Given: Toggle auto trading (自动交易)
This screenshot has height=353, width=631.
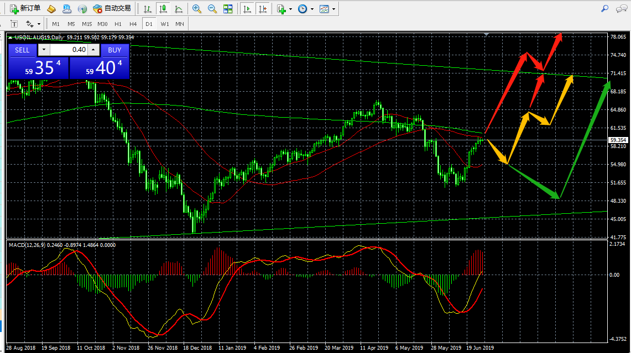Looking at the screenshot, I should (112, 8).
